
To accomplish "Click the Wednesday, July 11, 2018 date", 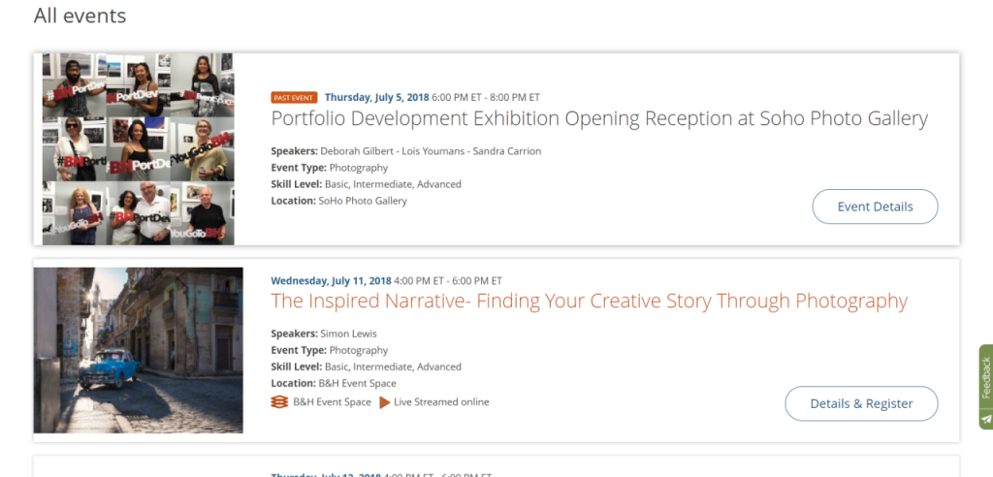I will click(x=332, y=281).
